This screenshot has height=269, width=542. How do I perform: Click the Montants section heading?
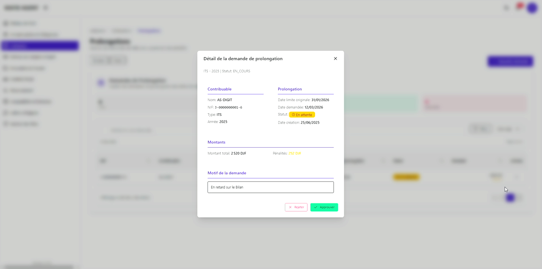coord(216,142)
